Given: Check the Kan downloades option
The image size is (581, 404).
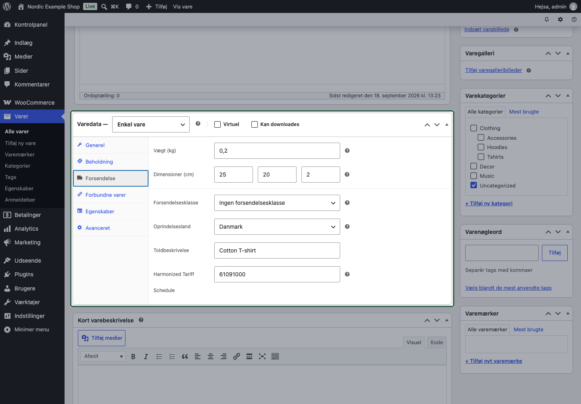Looking at the screenshot, I should 255,124.
